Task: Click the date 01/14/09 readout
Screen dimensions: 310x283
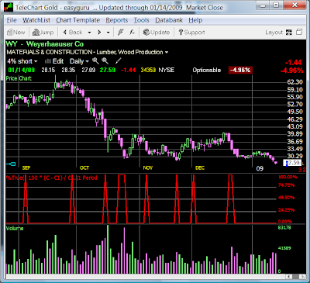Action: point(22,70)
